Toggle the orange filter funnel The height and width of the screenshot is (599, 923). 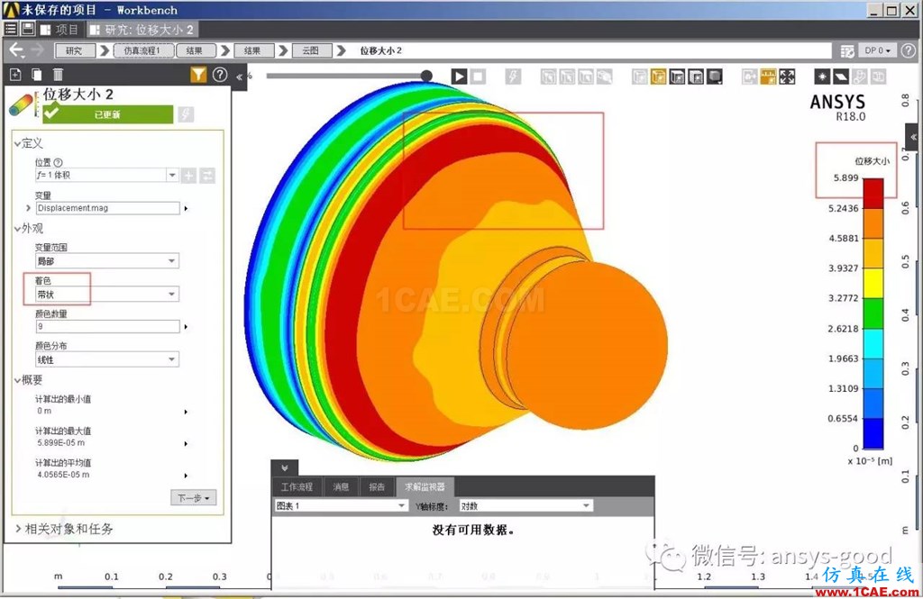[198, 75]
